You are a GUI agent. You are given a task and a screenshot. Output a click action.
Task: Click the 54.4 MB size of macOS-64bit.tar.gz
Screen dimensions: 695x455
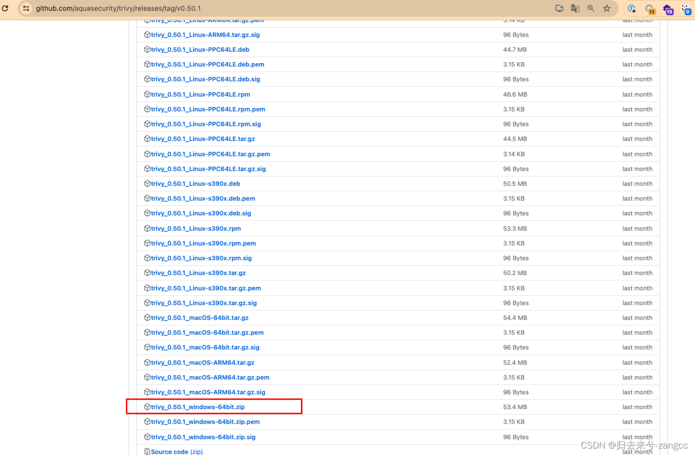[515, 318]
